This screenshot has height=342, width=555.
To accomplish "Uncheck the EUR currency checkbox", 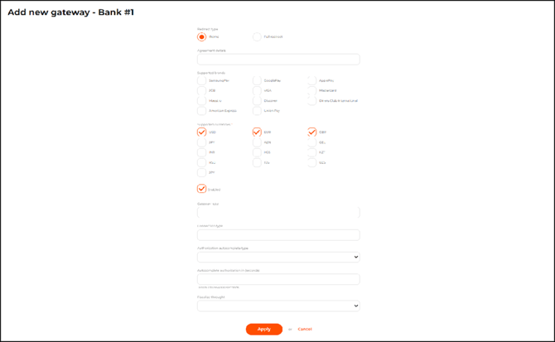I will pos(257,132).
